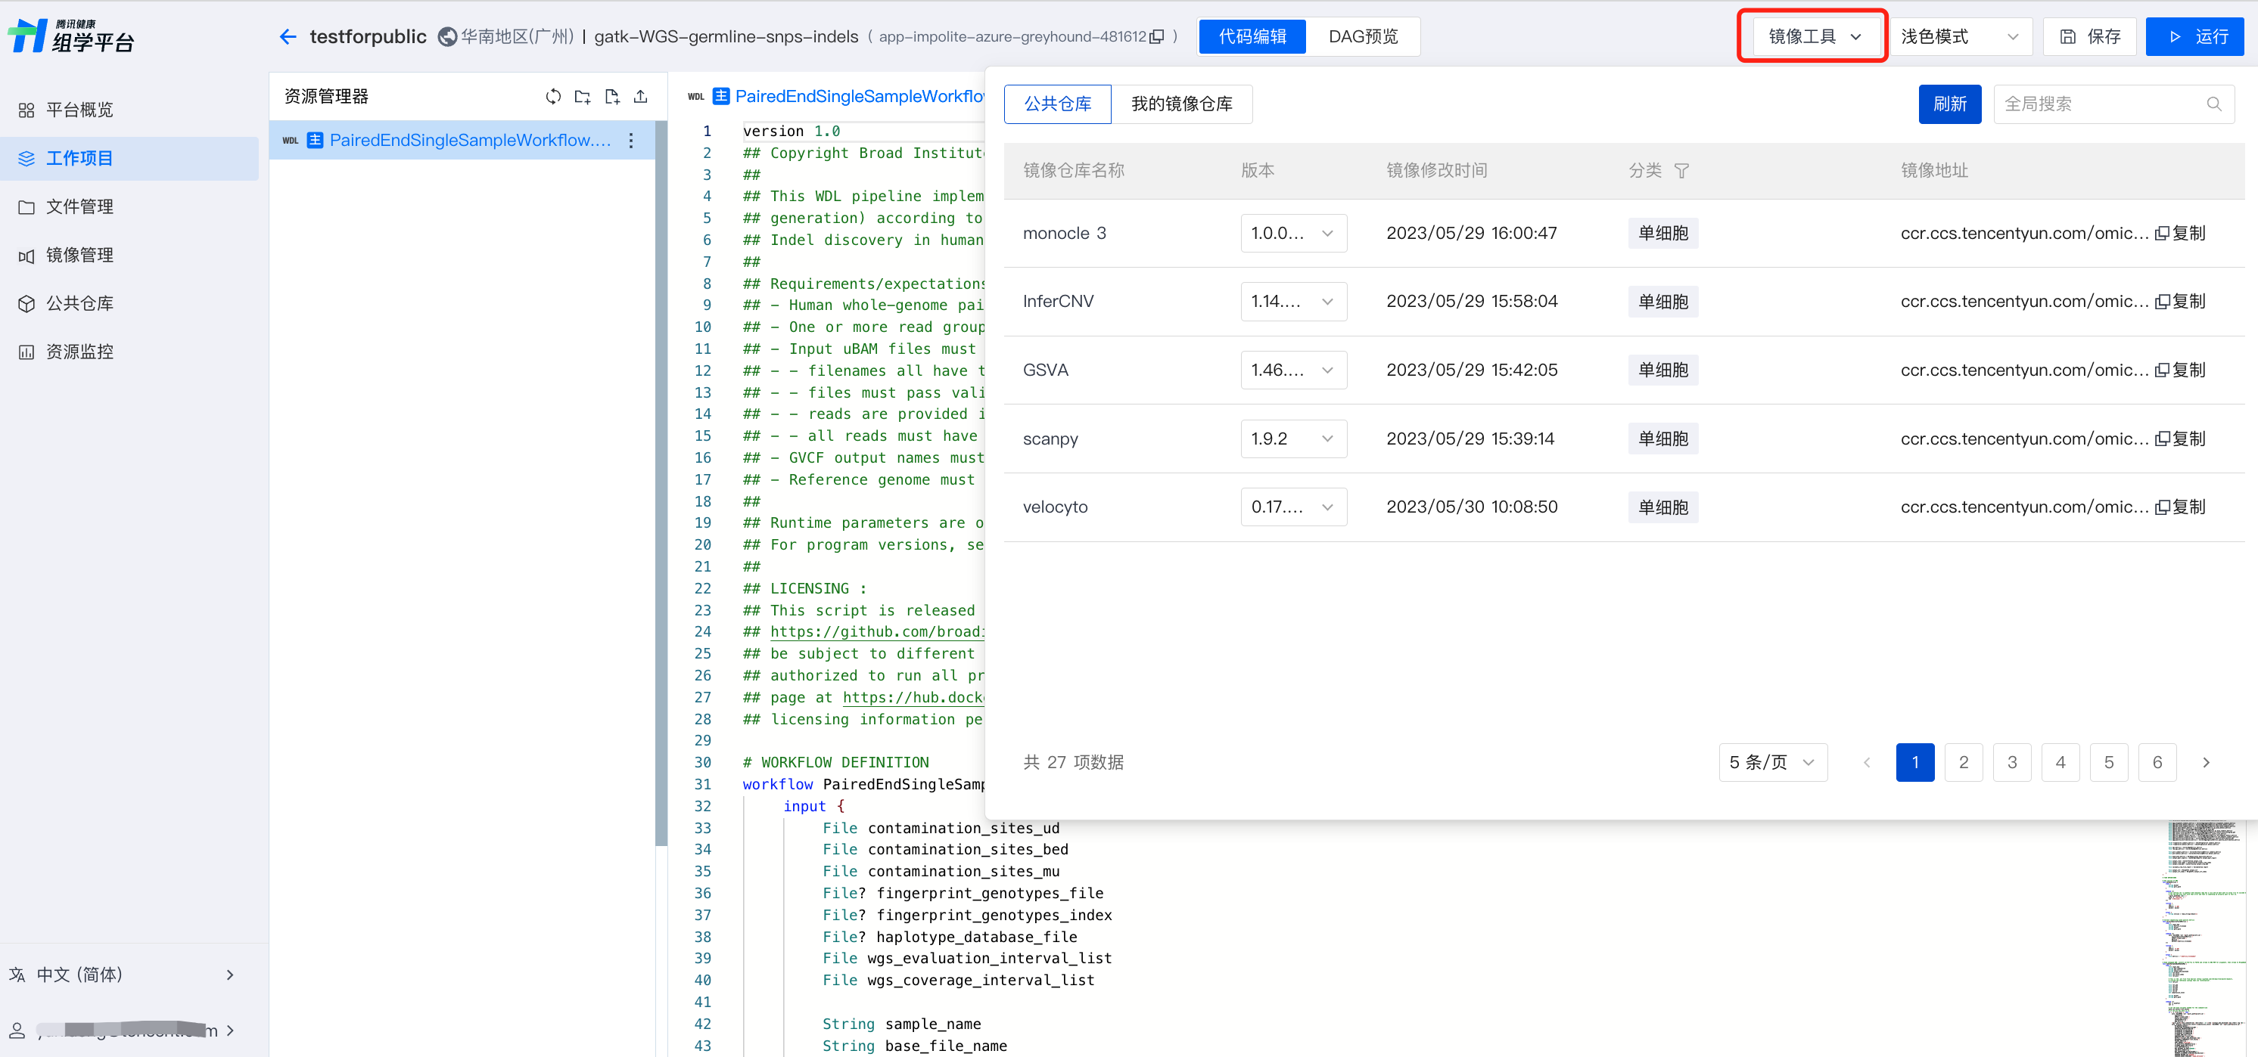This screenshot has height=1057, width=2258.
Task: Expand the 中文 (简体) language selector
Action: pos(123,974)
